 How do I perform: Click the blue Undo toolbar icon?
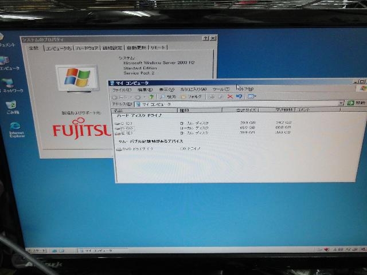pos(239,96)
